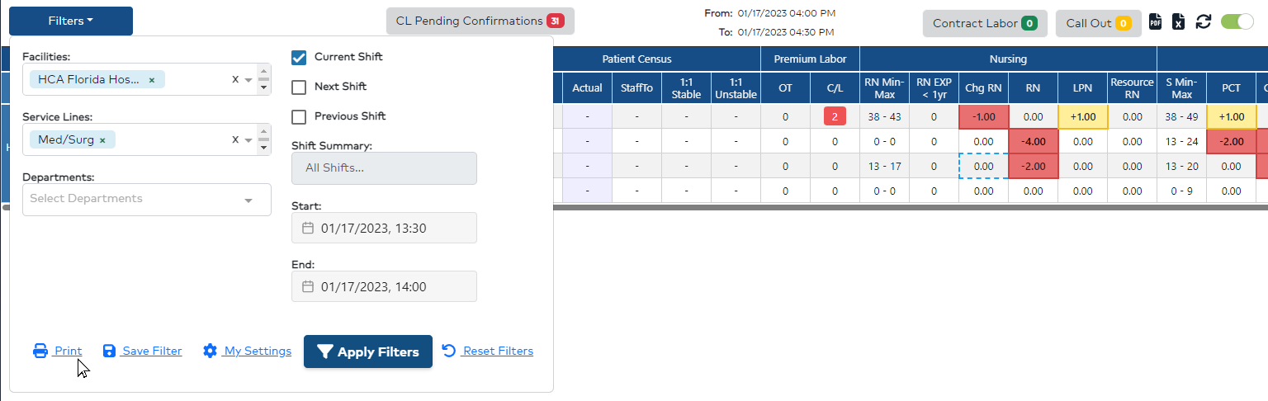1268x401 pixels.
Task: Check the Previous Shift option
Action: (299, 116)
